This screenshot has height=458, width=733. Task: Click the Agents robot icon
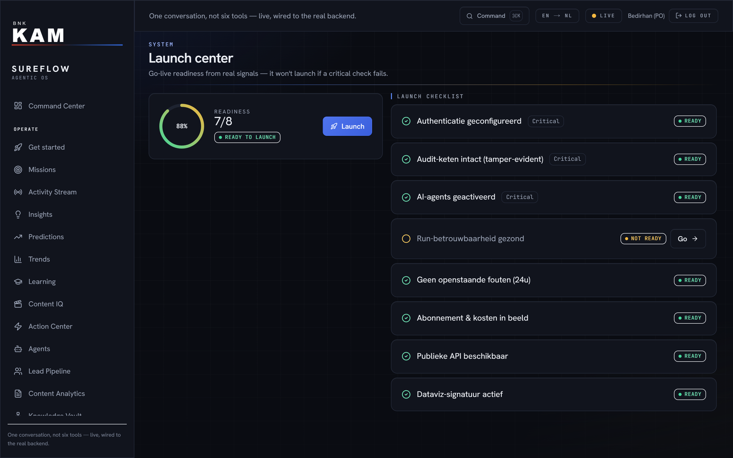pyautogui.click(x=18, y=349)
